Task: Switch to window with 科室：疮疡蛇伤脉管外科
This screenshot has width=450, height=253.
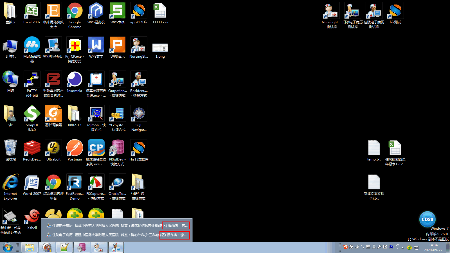Action: coord(117,225)
